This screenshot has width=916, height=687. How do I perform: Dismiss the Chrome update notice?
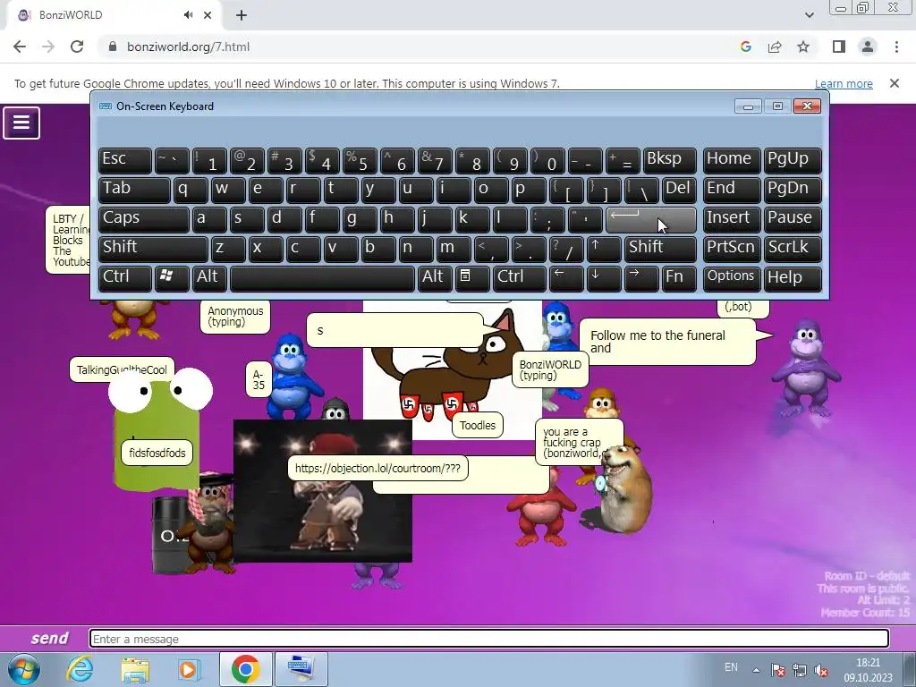tap(895, 83)
